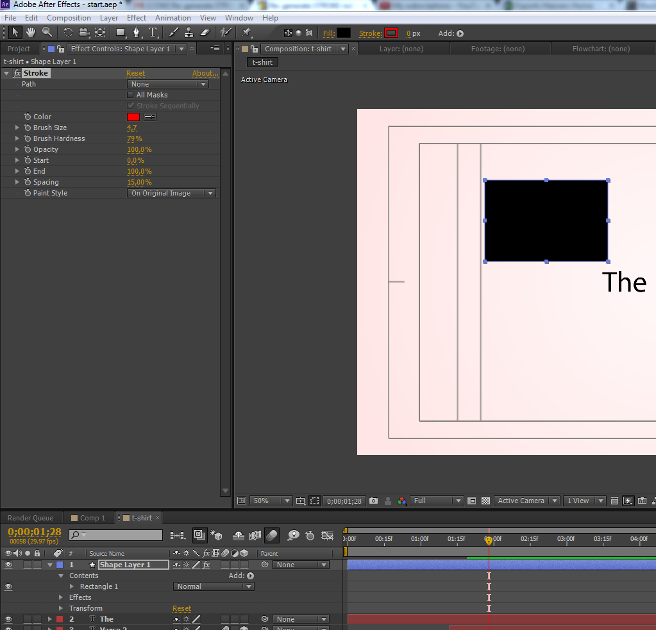Hide Shape Layer 1 with its eye icon

[x=8, y=565]
